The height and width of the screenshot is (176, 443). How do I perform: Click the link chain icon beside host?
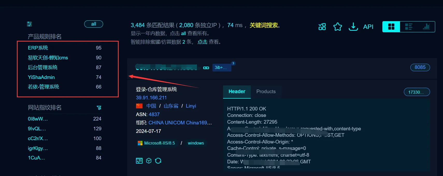pos(206,68)
